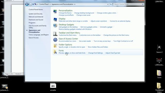This screenshot has height=93, width=165.
Task: Click the Display monitor icon
Action: (x=55, y=20)
